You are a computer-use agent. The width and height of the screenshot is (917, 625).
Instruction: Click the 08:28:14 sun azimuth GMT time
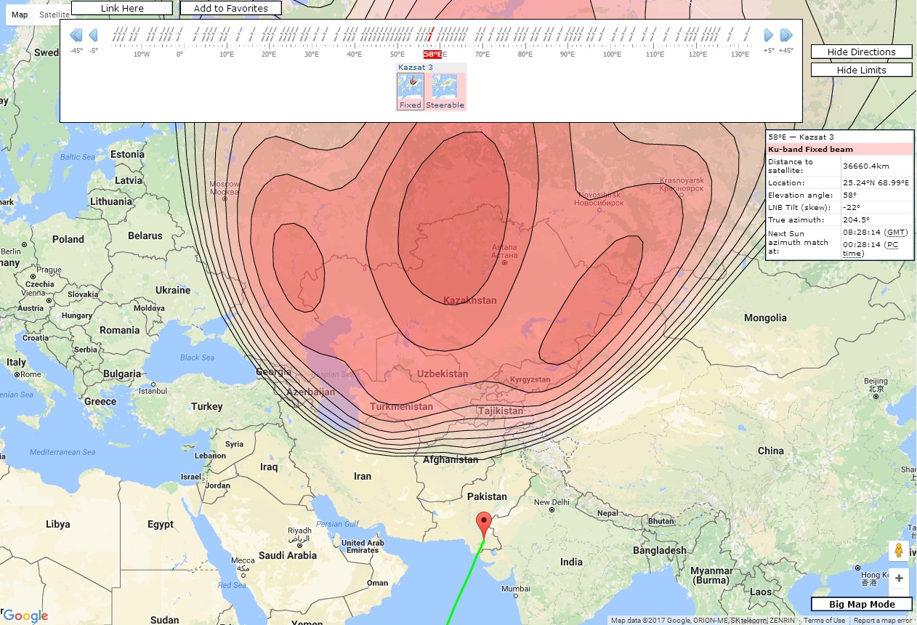pyautogui.click(x=863, y=232)
